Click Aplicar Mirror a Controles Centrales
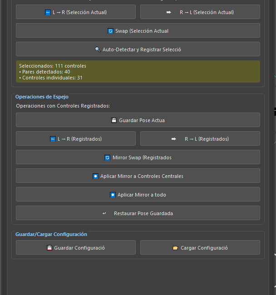276x295 pixels. 138,176
